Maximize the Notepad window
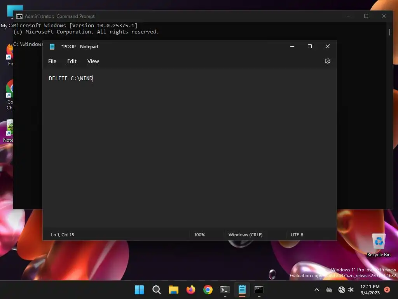This screenshot has width=398, height=299. pos(310,47)
